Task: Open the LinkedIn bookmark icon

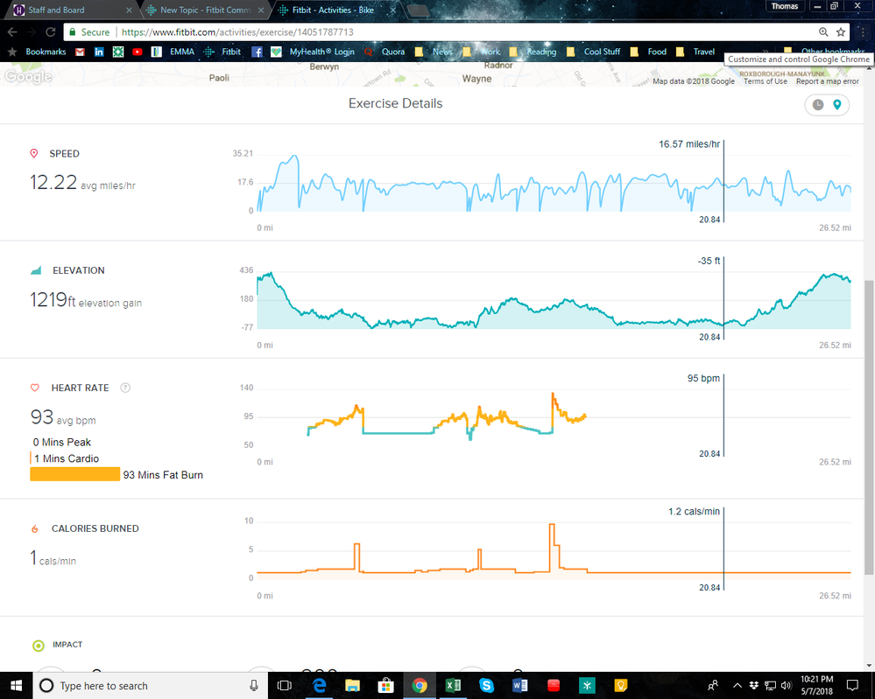Action: 99,52
